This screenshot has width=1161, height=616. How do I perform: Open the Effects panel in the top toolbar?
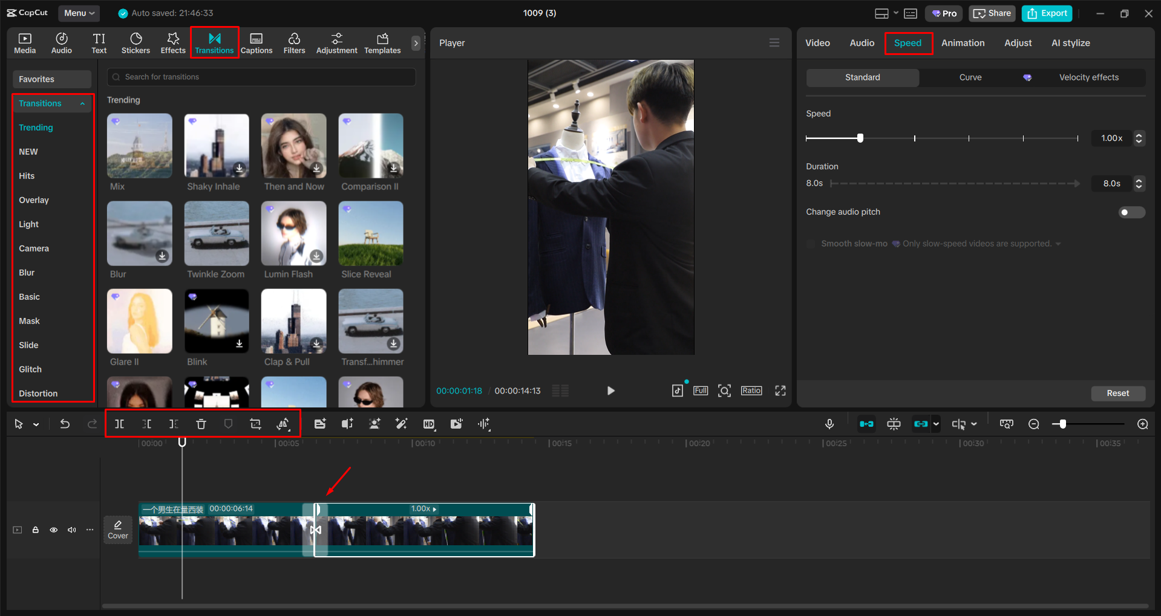click(x=172, y=42)
